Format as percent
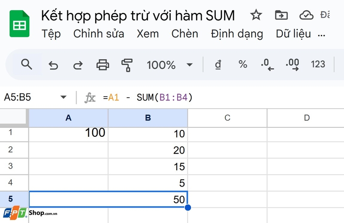 point(243,64)
